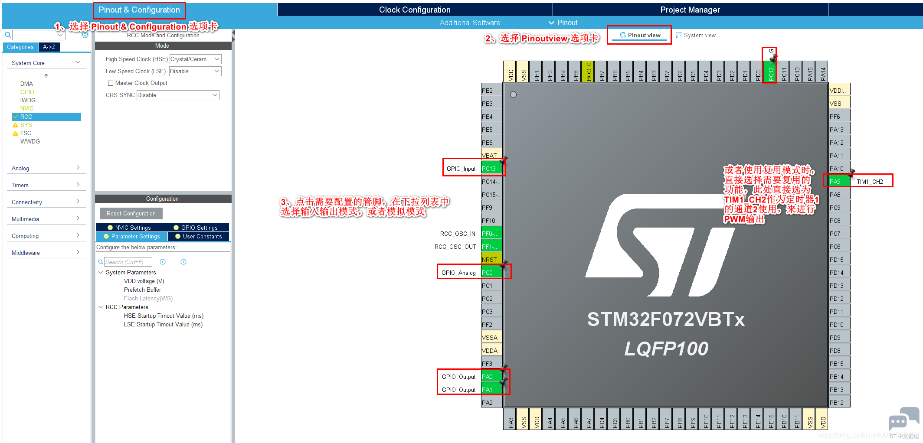Go to the next parameter search result

[183, 262]
